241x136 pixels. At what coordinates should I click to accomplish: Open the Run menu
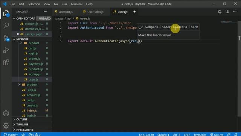click(64, 4)
